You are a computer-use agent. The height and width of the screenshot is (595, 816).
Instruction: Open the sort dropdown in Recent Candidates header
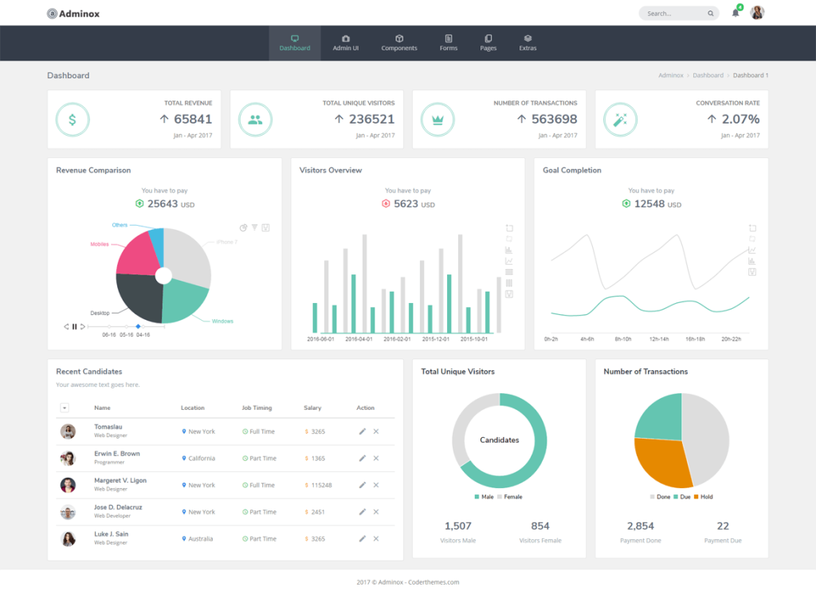tap(66, 408)
